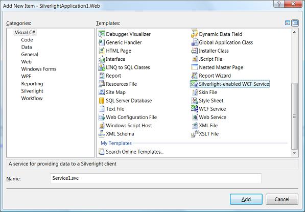This screenshot has height=212, width=305.
Task: Choose the XSLT File template icon
Action: coord(195,134)
